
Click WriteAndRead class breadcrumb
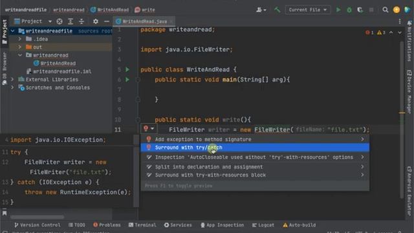[x=109, y=10]
